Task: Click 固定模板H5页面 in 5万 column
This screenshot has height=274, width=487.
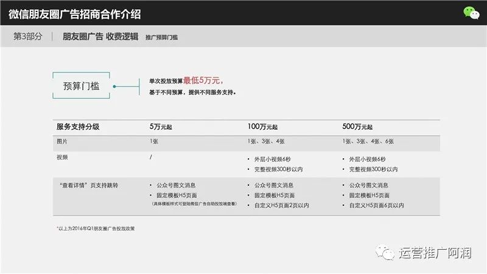Action: (x=177, y=195)
